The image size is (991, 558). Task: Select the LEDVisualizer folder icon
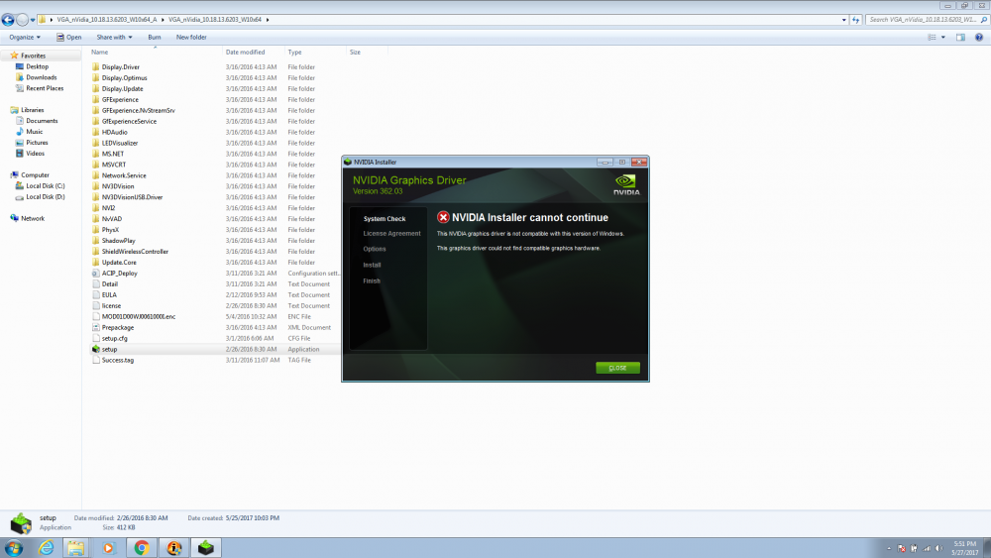coord(96,143)
